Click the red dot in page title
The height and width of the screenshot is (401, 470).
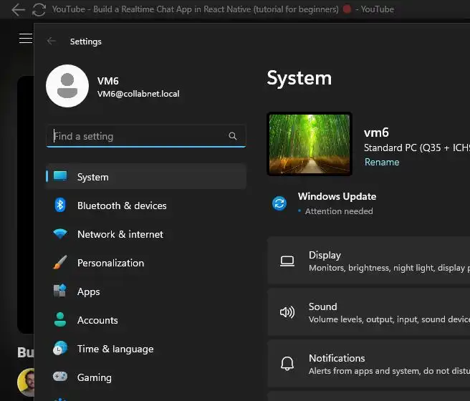[x=347, y=9]
